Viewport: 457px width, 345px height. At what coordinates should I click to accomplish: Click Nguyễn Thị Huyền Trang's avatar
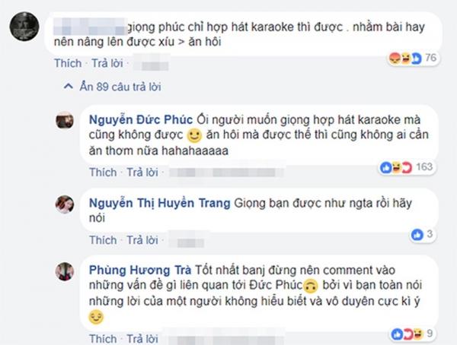pyautogui.click(x=64, y=204)
